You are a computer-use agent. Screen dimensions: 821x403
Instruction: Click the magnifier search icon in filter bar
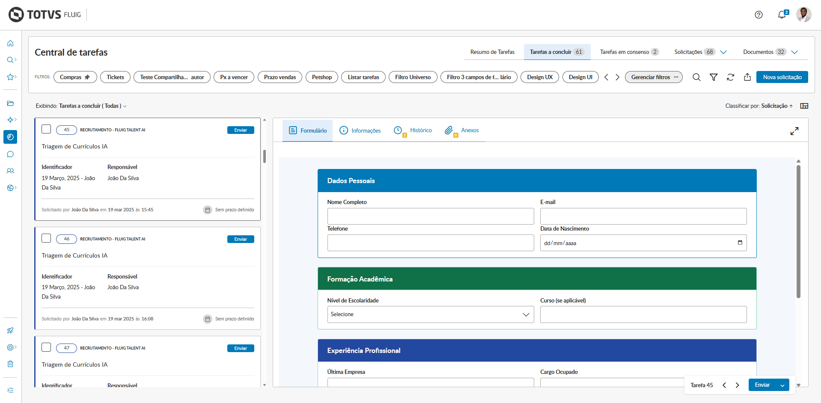click(x=696, y=77)
